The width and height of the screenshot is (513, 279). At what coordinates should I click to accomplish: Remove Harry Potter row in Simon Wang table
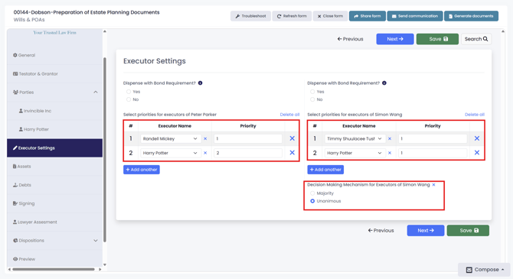(x=477, y=153)
